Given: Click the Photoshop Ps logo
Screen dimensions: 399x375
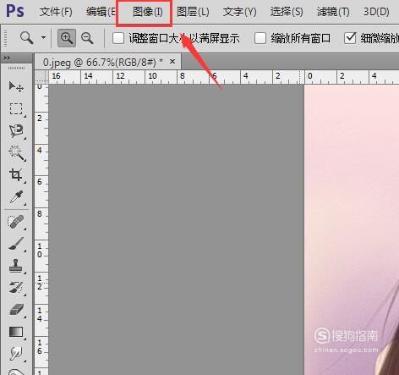Looking at the screenshot, I should [x=15, y=11].
